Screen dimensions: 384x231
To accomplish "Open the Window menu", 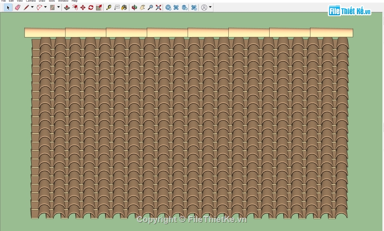I will point(63,1).
